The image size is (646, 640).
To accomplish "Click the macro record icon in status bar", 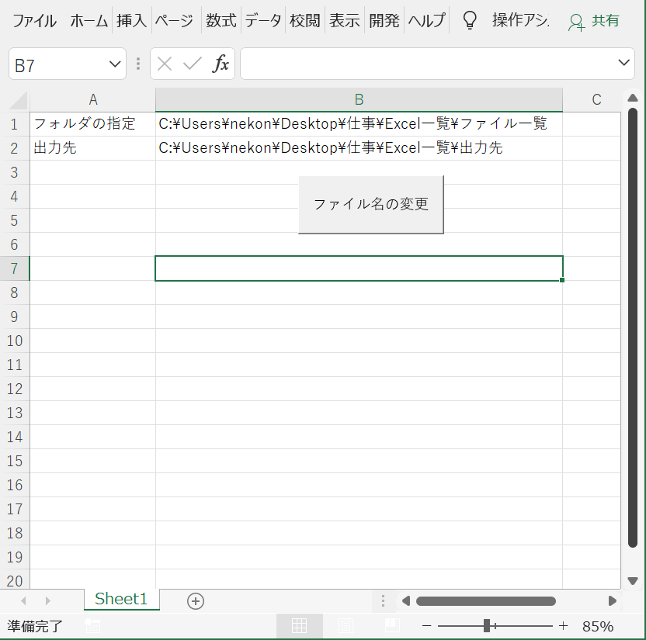I will pos(92,626).
